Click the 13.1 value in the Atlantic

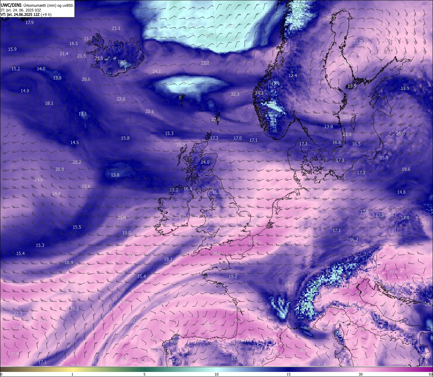click(83, 114)
